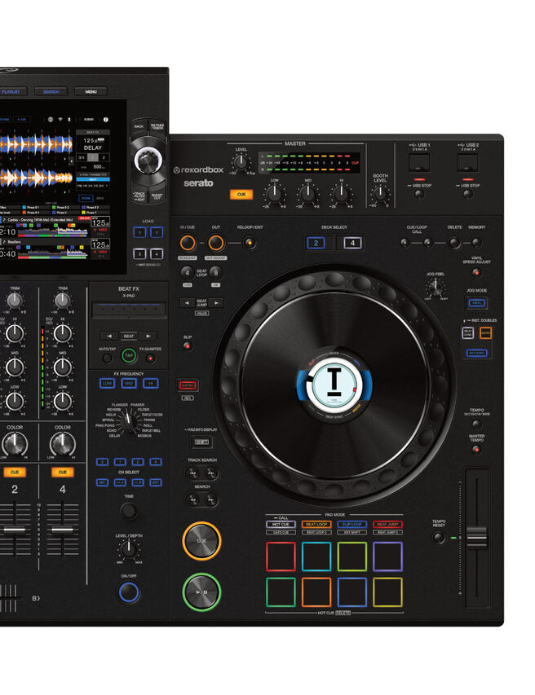Click the search fast-forward button
535x695 pixels.
pos(211,500)
